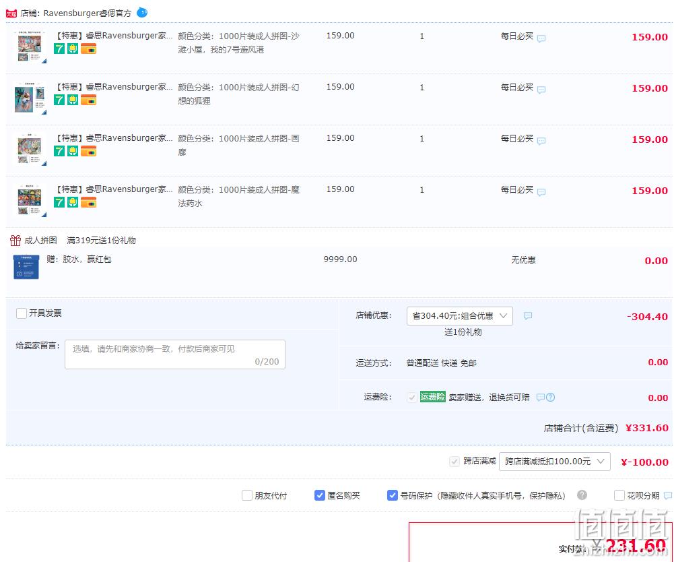The width and height of the screenshot is (674, 562).
Task: Toggle the 跨店满减 checkbox
Action: [x=454, y=462]
